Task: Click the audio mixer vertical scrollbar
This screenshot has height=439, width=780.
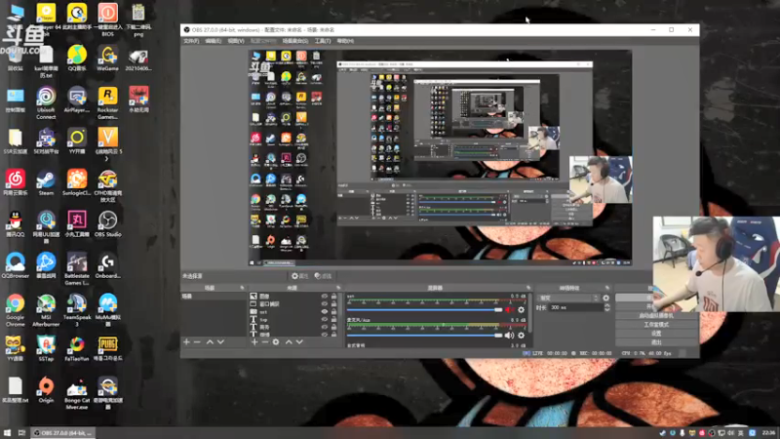Action: pos(529,313)
